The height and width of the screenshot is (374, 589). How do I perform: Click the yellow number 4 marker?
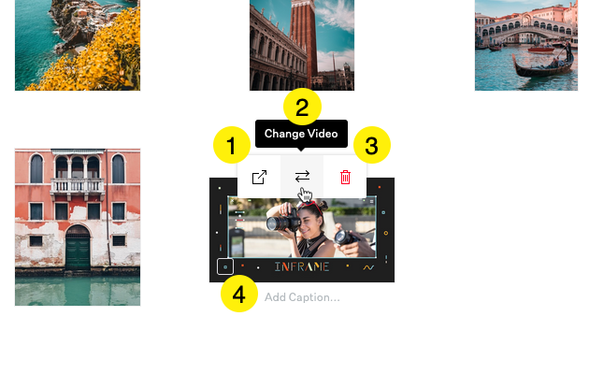[239, 294]
